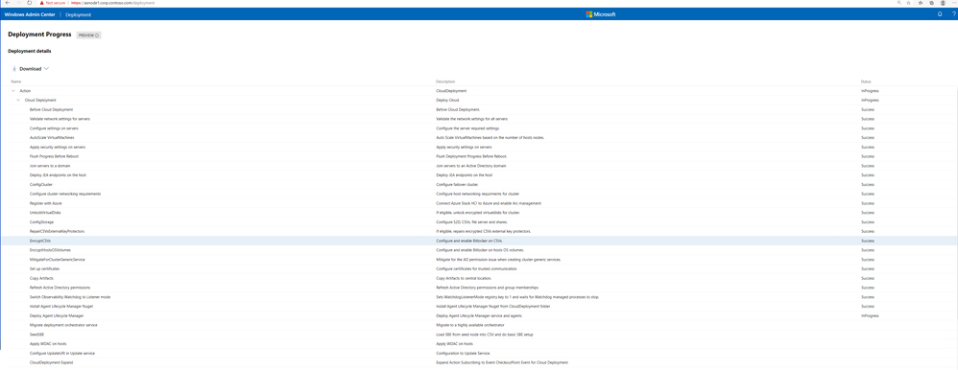
Task: Click InProgress status of Deploy Agent Lifecycle Manager
Action: tap(870, 316)
